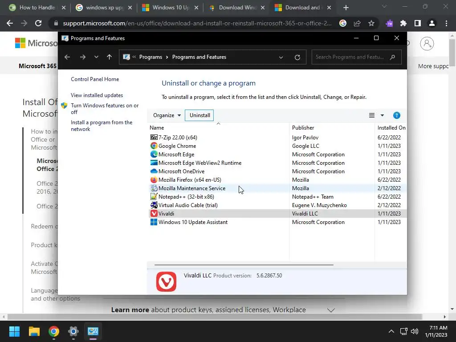
Task: Switch to the Download Windows tab
Action: (x=237, y=8)
